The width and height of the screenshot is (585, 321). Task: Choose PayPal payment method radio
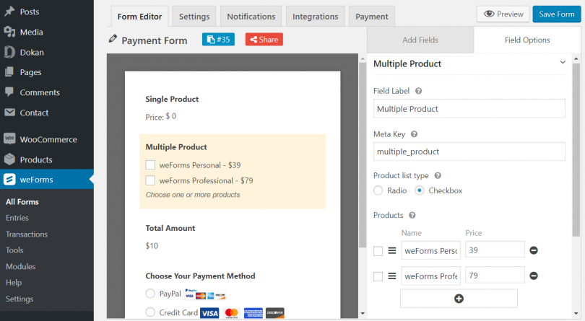[150, 294]
